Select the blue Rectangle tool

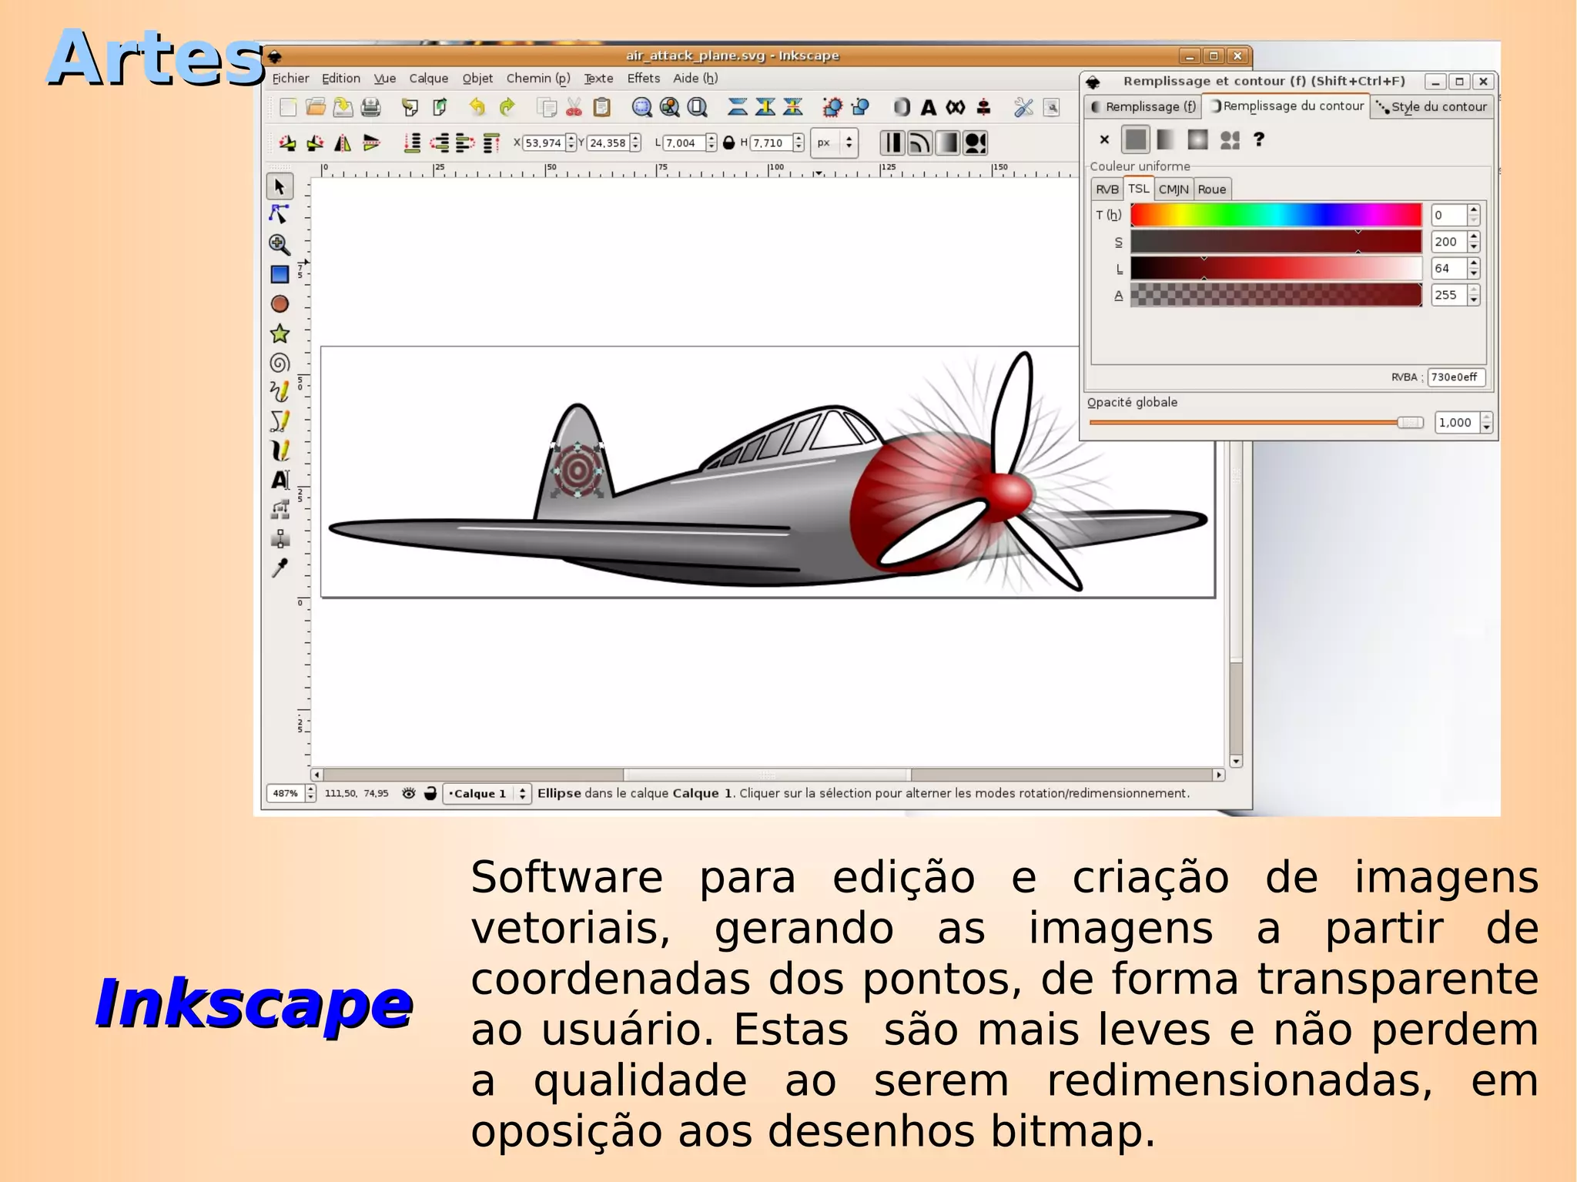tap(280, 274)
